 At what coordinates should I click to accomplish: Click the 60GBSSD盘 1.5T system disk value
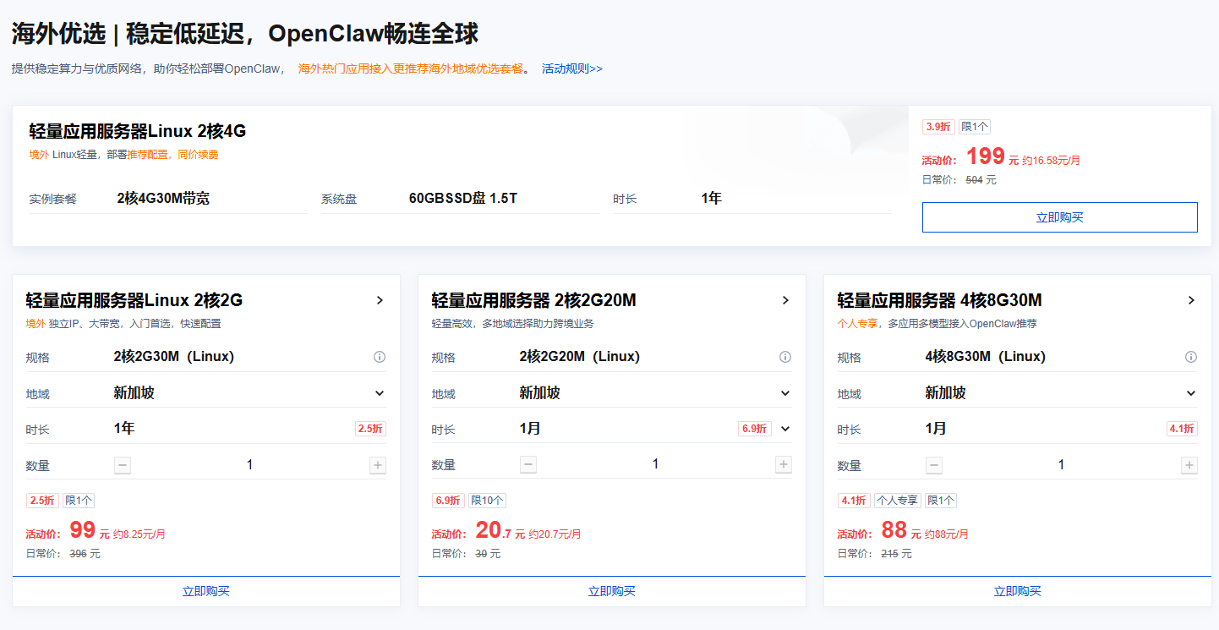coord(463,199)
